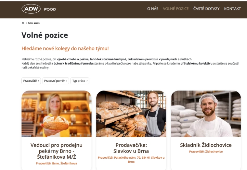The image size is (247, 170).
Task: Open the O NÁS menu item
Action: [x=153, y=9]
